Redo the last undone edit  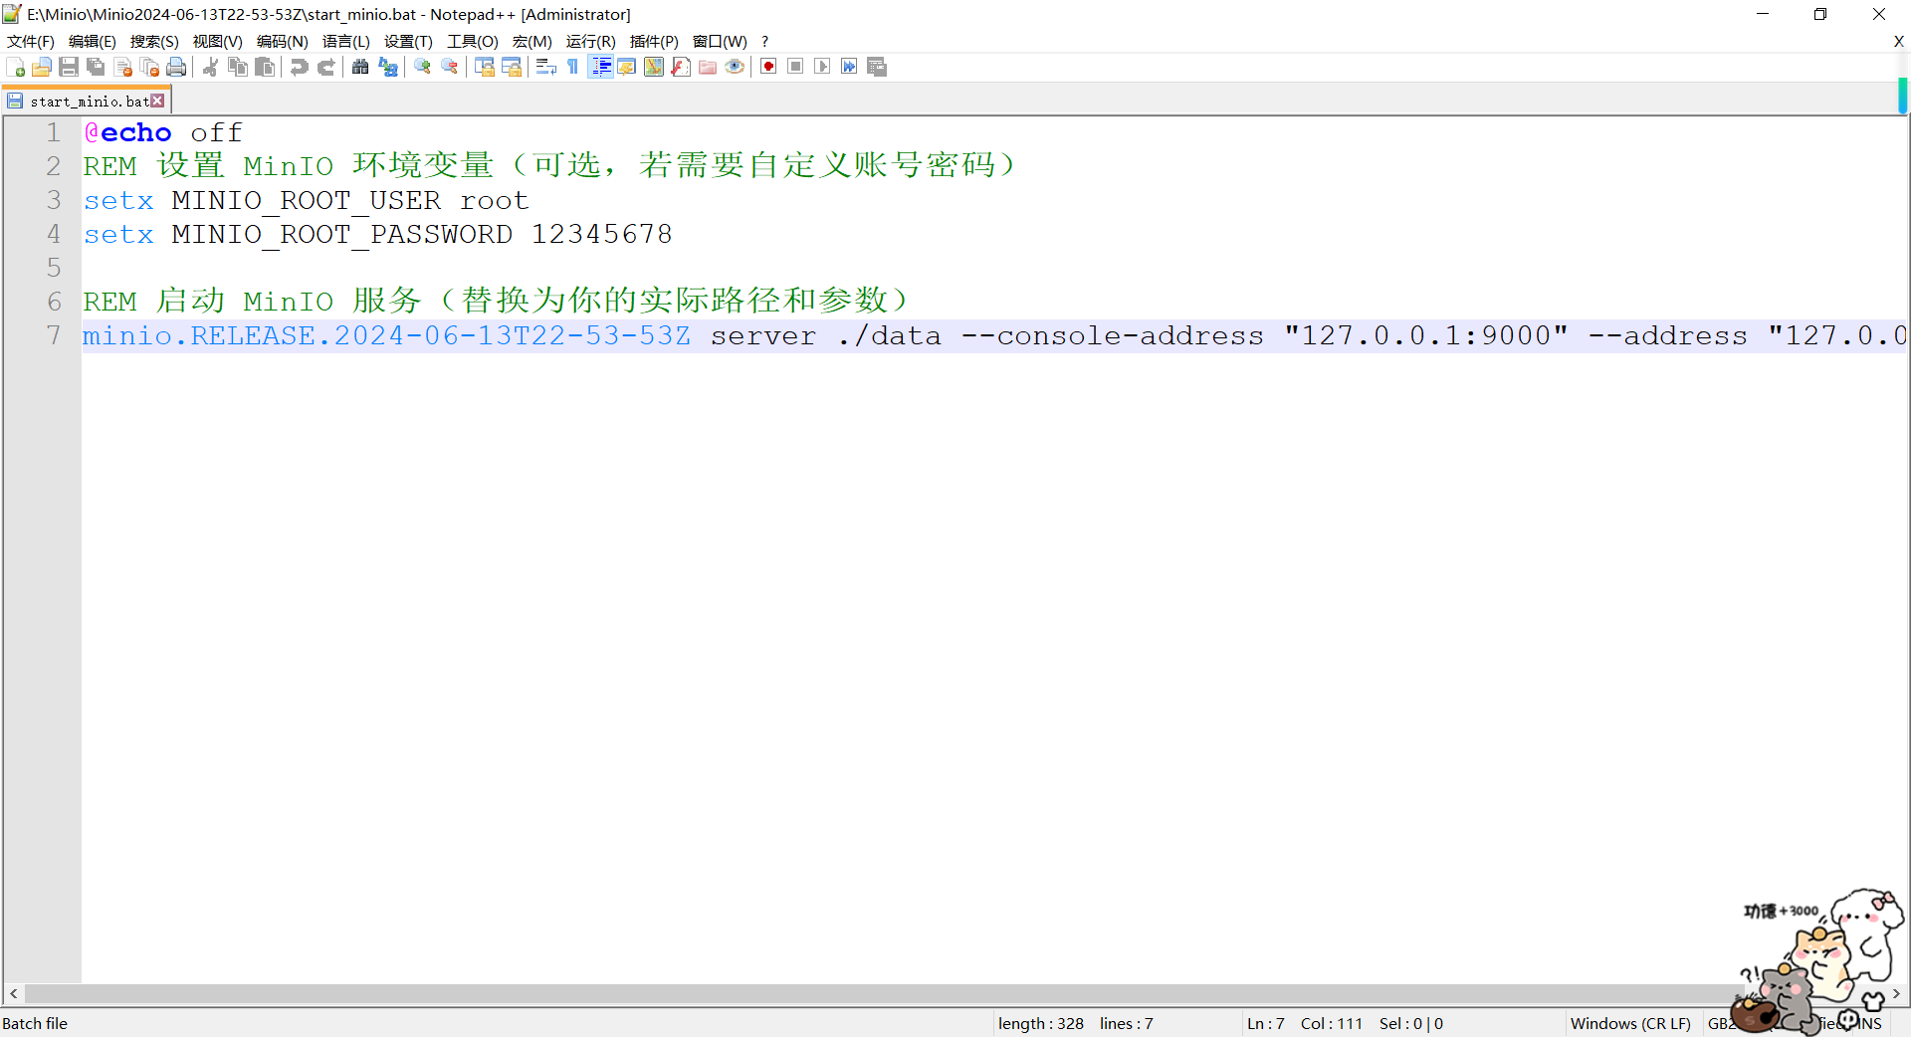(x=325, y=67)
